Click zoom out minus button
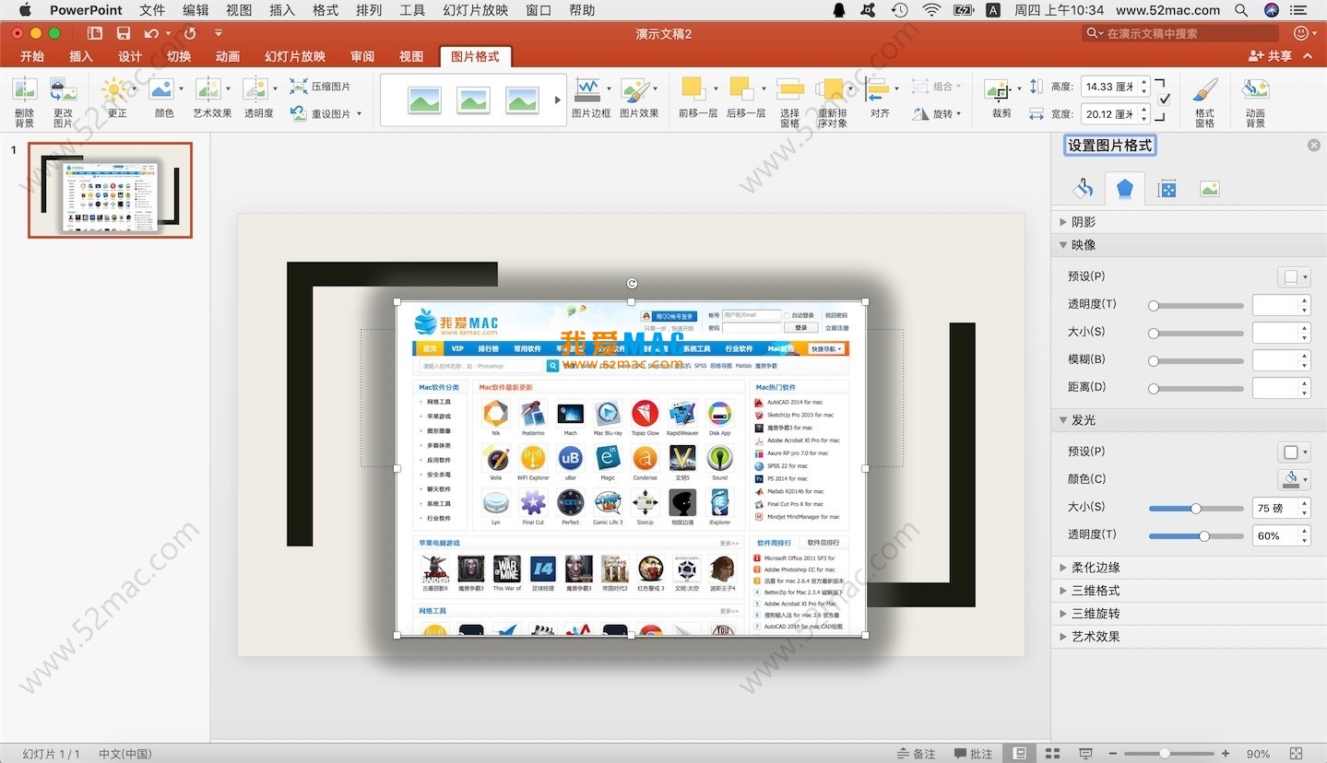The height and width of the screenshot is (763, 1327). [1115, 754]
